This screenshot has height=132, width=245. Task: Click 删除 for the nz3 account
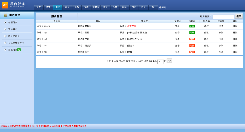(x=235, y=46)
